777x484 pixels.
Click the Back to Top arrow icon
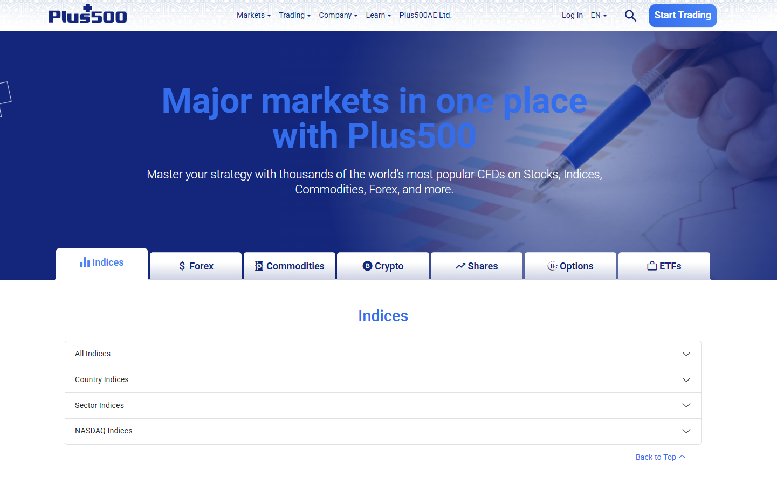(x=682, y=457)
